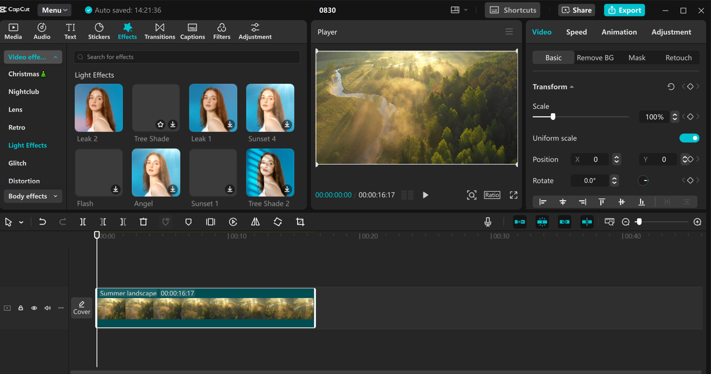Open the Menu dropdown
711x374 pixels.
54,10
